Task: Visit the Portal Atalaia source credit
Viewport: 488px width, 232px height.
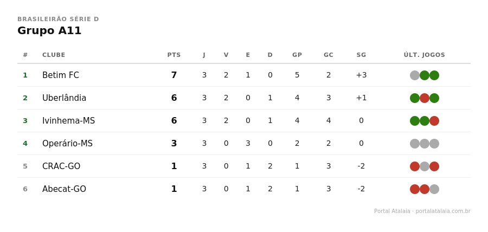Action: pyautogui.click(x=422, y=211)
